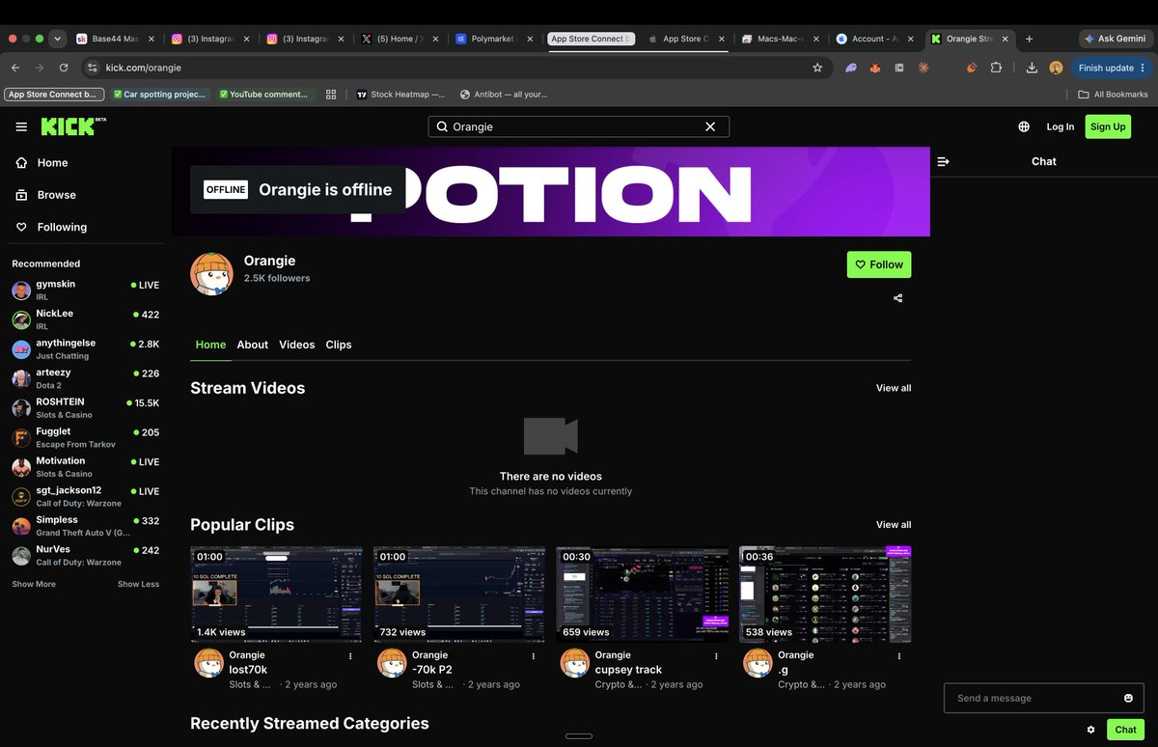Image resolution: width=1158 pixels, height=747 pixels.
Task: Switch to the Videos tab
Action: [297, 345]
